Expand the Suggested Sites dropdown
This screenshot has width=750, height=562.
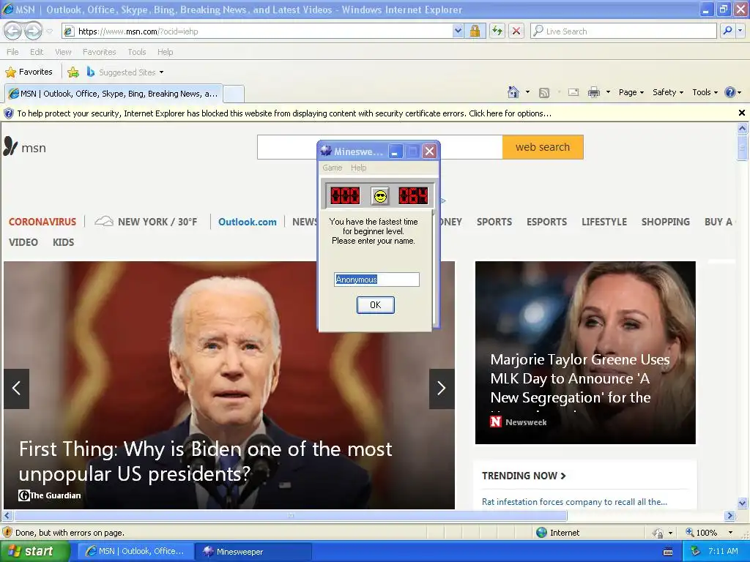[161, 72]
